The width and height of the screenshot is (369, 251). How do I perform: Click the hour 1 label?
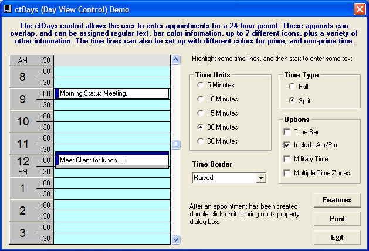point(22,188)
